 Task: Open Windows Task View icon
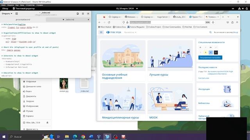tap(59, 136)
